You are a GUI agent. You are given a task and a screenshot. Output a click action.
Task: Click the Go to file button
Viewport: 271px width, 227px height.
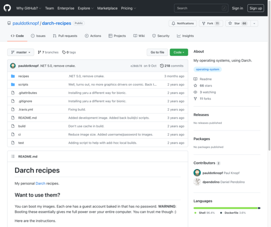157,52
